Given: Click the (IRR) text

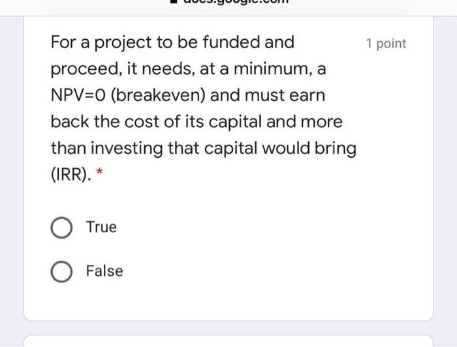Looking at the screenshot, I should click(x=71, y=175).
